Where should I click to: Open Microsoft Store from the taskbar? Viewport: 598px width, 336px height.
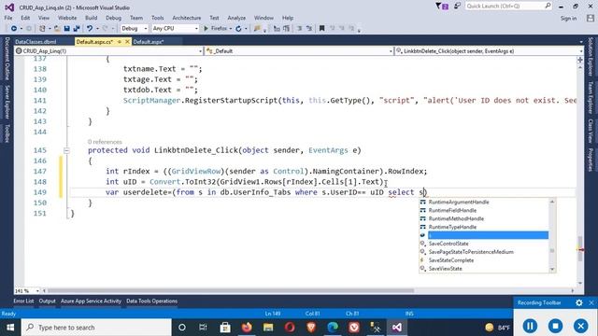[225, 328]
